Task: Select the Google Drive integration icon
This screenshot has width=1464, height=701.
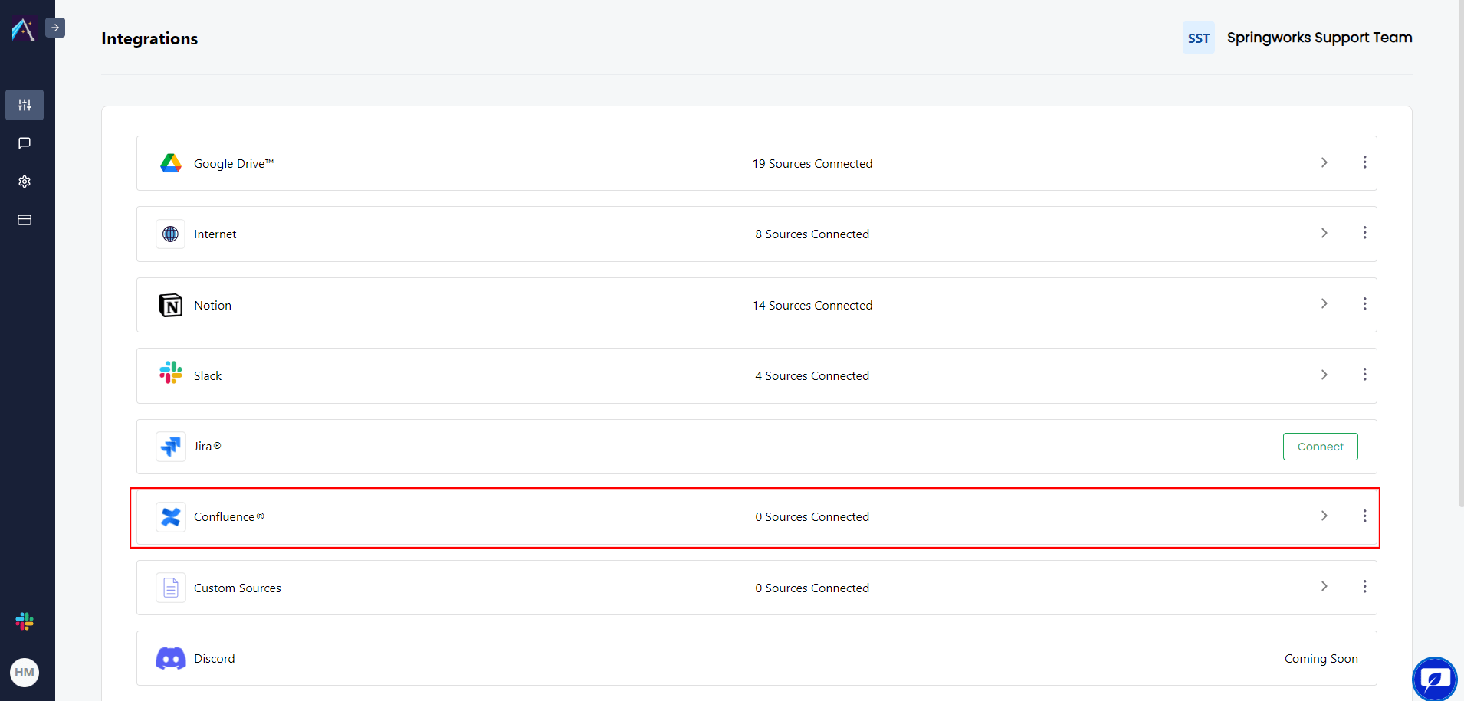Action: [x=170, y=162]
